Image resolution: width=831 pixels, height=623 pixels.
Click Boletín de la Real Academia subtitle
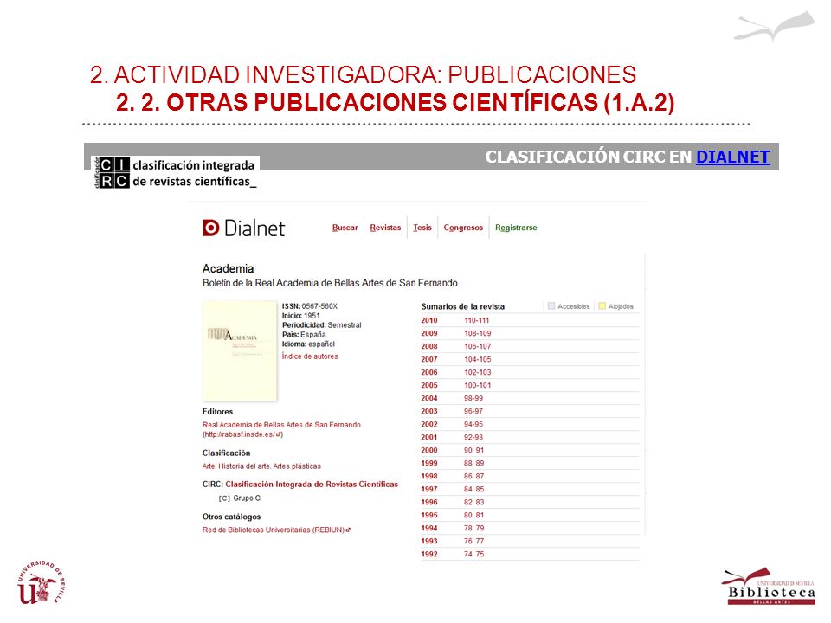[330, 283]
